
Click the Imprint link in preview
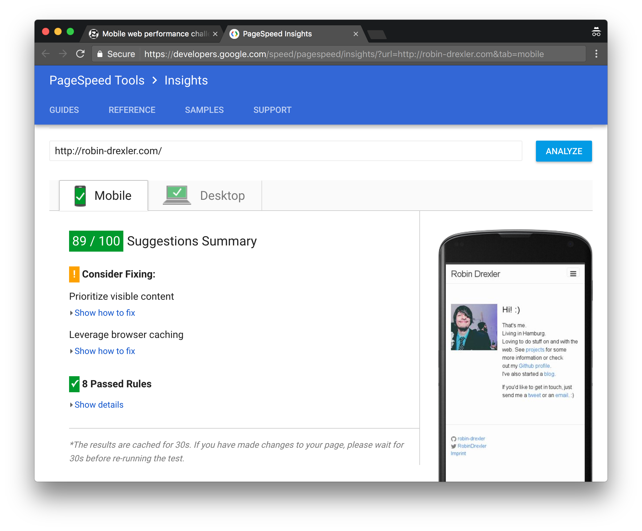[x=458, y=454]
